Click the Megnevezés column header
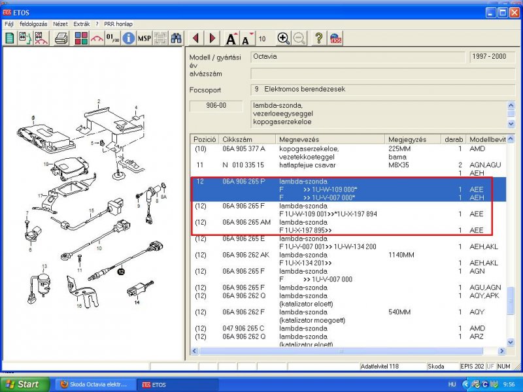The width and height of the screenshot is (523, 392). click(330, 139)
